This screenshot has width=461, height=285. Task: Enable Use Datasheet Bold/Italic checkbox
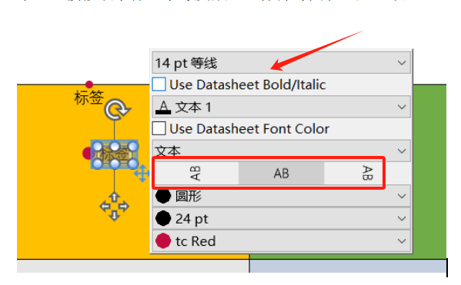[x=159, y=85]
